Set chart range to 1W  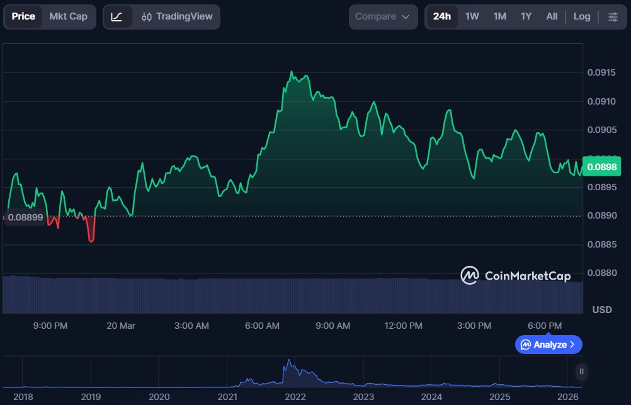pos(472,16)
